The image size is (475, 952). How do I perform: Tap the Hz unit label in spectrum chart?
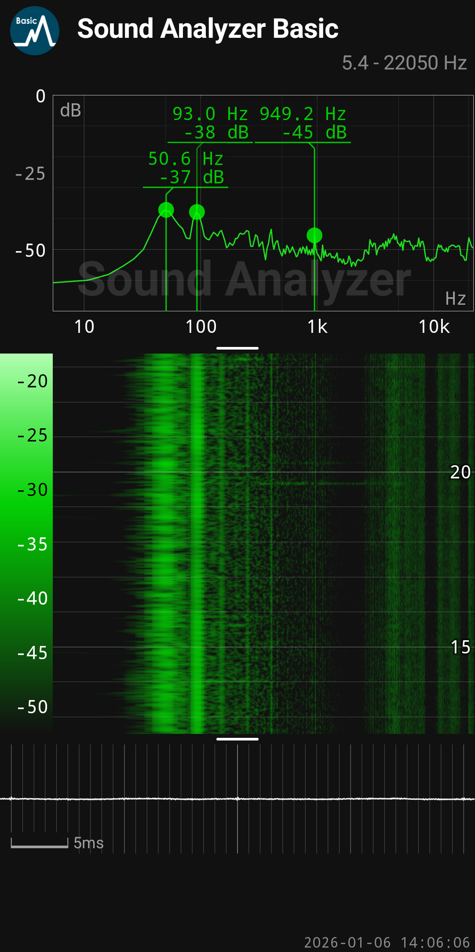pyautogui.click(x=455, y=299)
